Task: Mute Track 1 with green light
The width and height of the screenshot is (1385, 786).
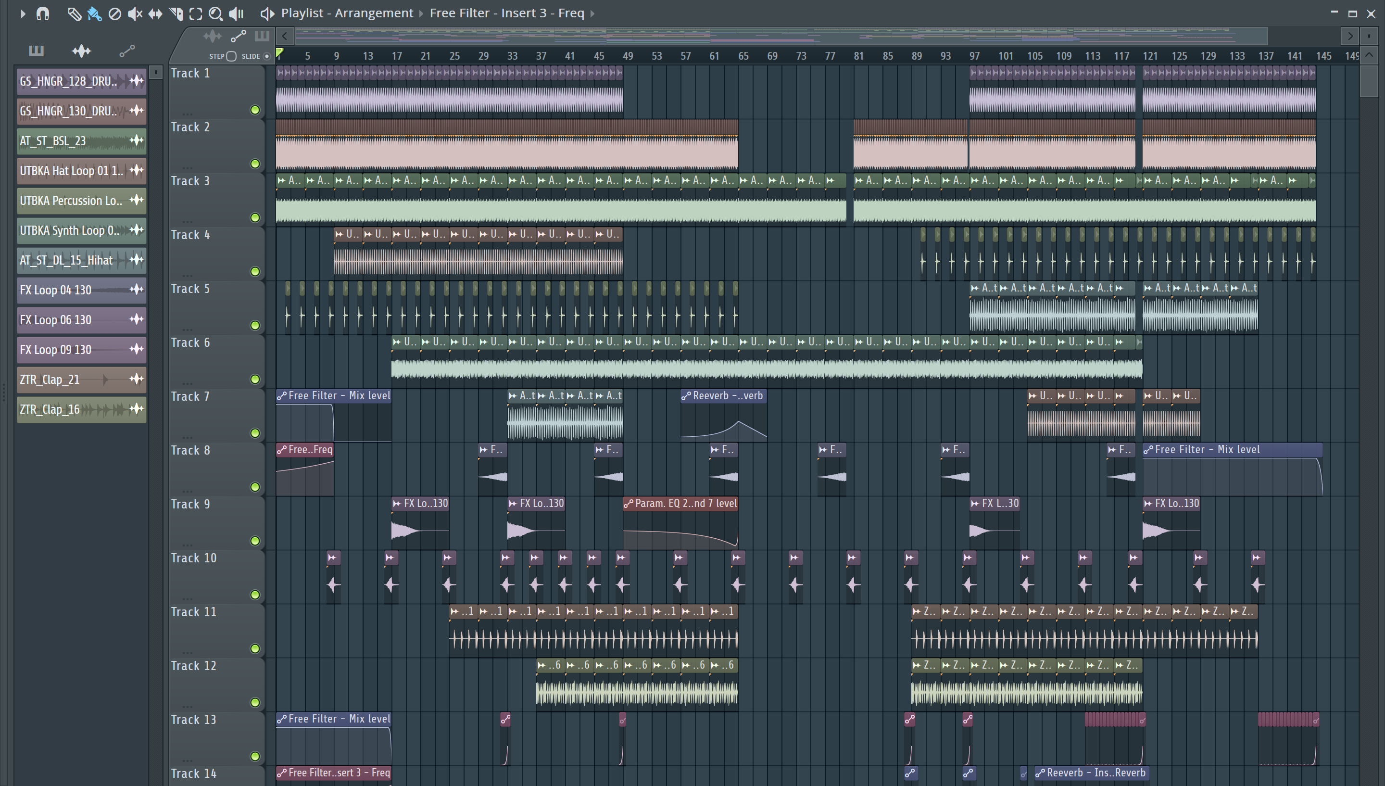Action: pos(255,110)
